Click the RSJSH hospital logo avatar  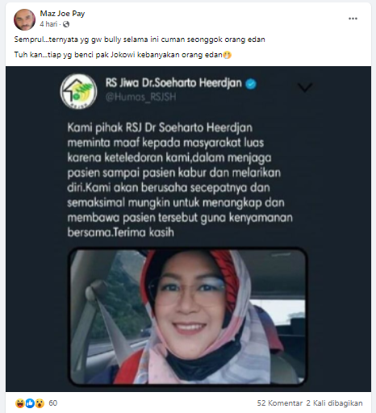78,91
